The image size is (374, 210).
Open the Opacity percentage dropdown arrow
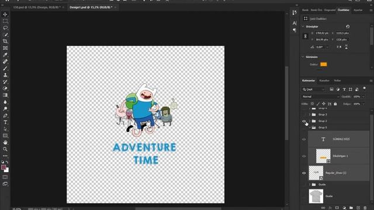(363, 97)
